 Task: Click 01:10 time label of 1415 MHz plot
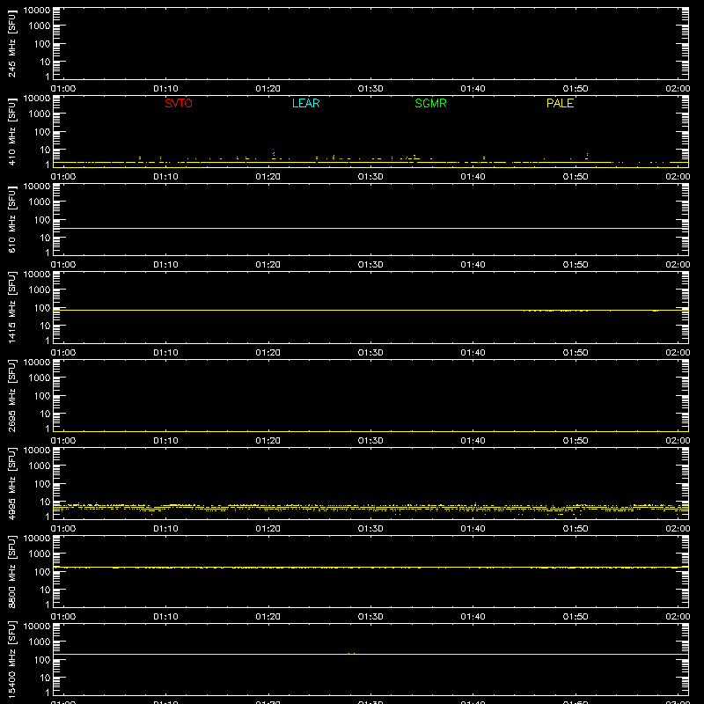[x=165, y=353]
